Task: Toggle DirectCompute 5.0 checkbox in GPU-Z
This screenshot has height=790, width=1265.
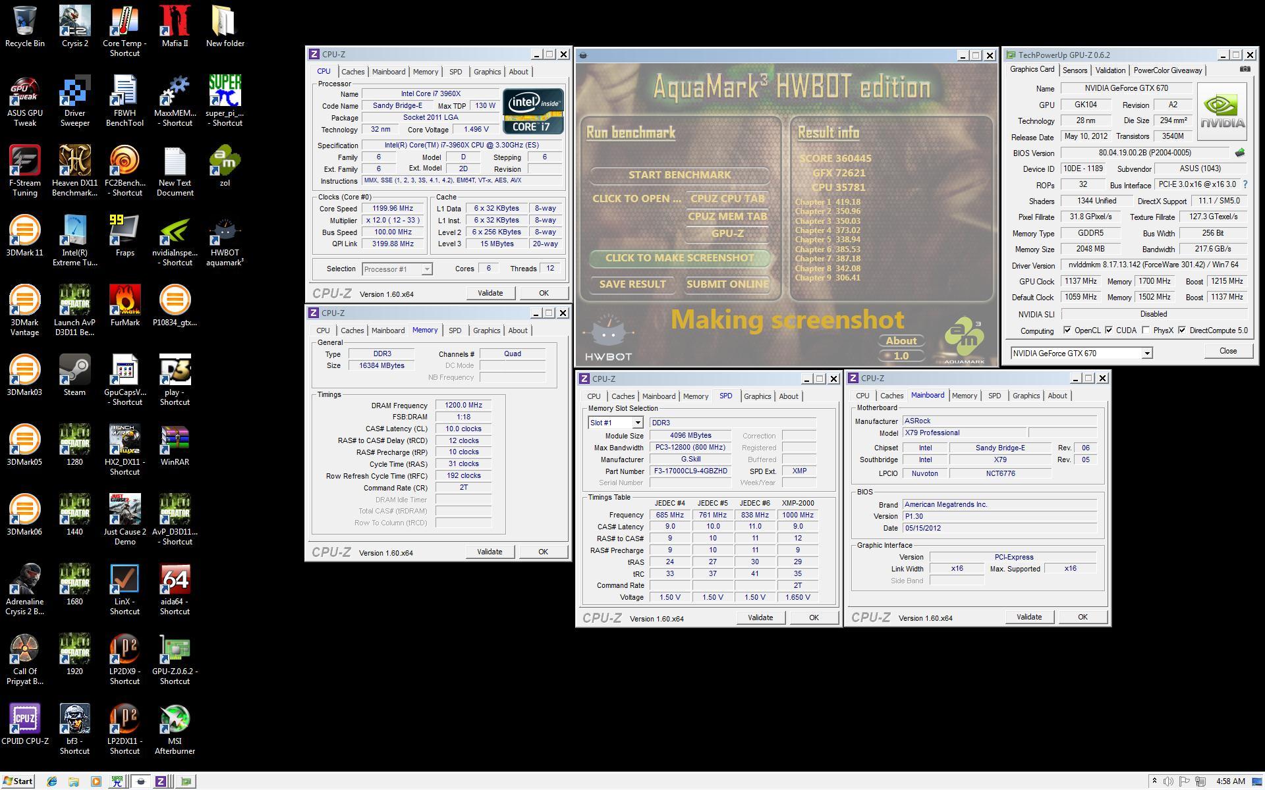Action: point(1183,330)
